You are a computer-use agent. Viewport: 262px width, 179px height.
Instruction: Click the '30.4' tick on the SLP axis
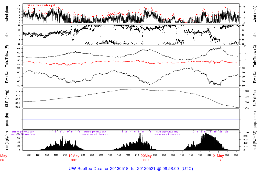[18, 92]
